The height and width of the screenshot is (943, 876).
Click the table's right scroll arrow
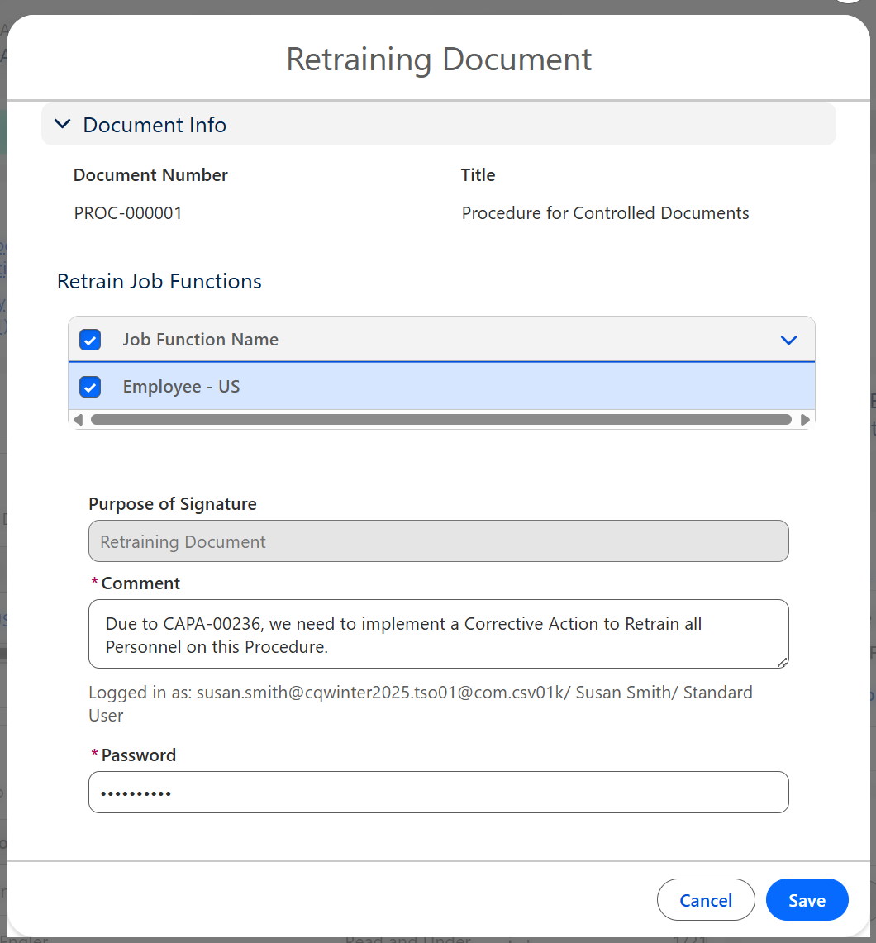tap(806, 420)
